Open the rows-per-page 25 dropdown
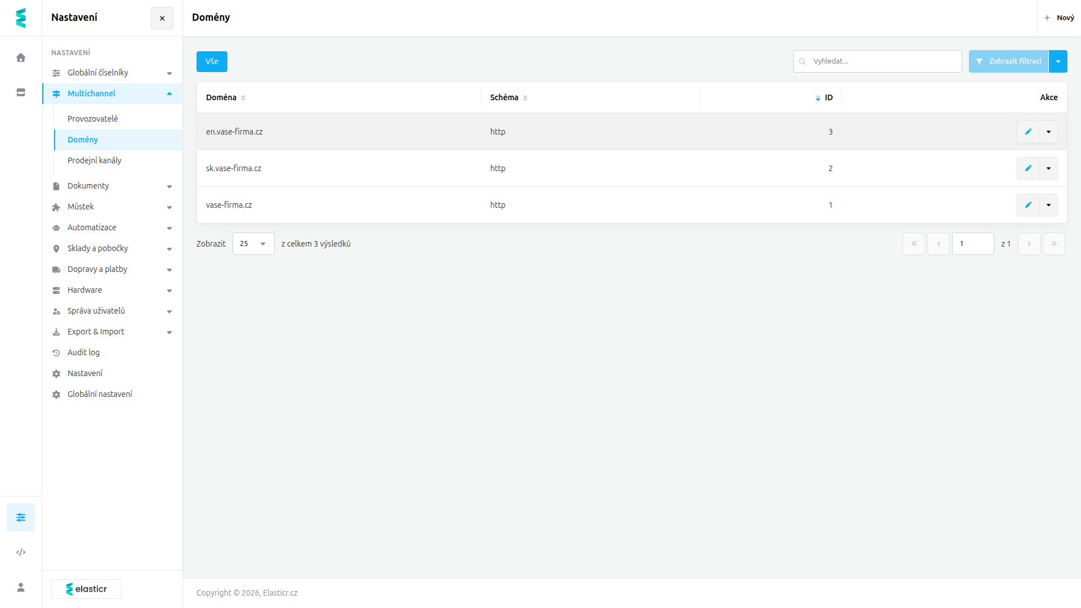 point(253,244)
